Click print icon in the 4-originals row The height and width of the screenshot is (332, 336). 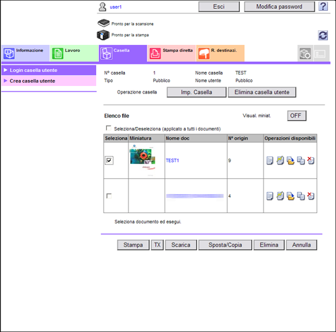pos(270,196)
